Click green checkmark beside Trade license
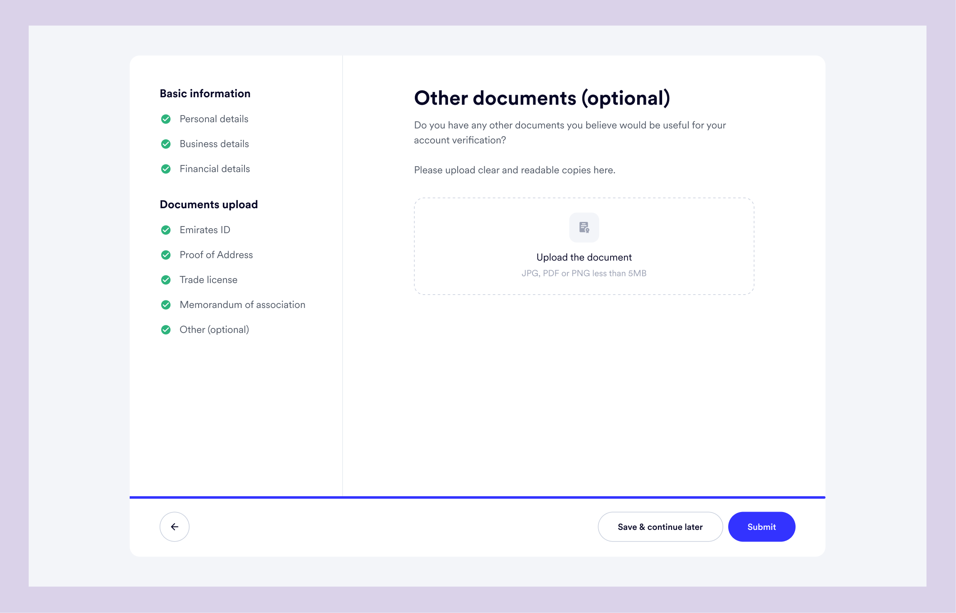 click(166, 280)
